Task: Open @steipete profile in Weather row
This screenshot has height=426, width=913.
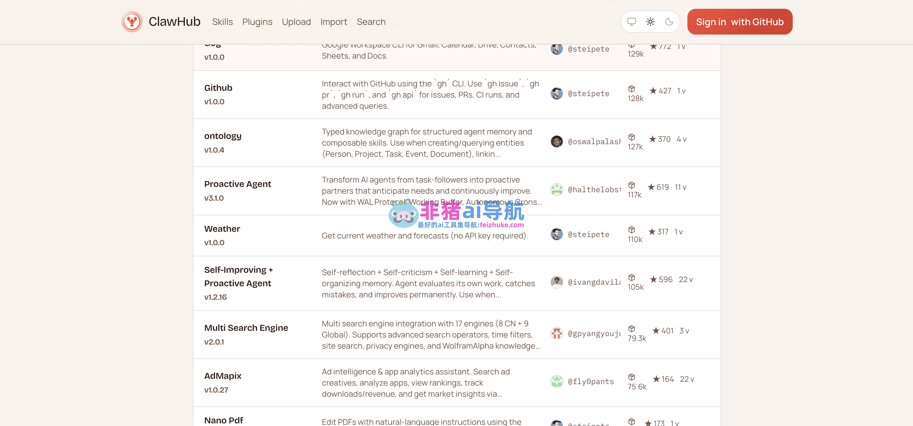Action: (x=588, y=235)
